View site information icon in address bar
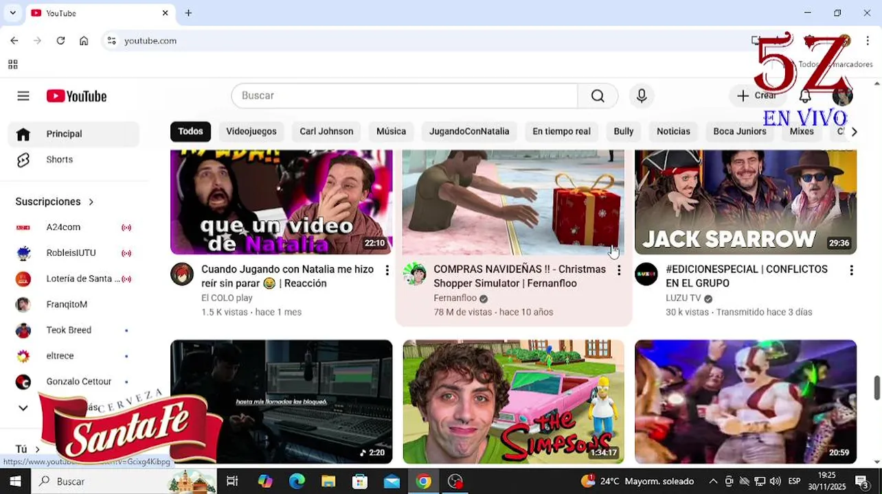 [112, 40]
